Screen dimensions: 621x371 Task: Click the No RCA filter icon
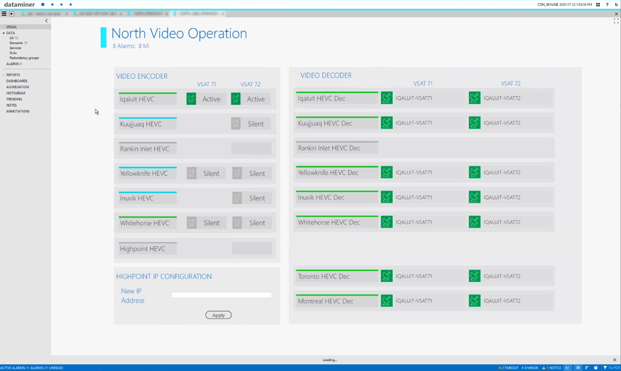click(605, 368)
